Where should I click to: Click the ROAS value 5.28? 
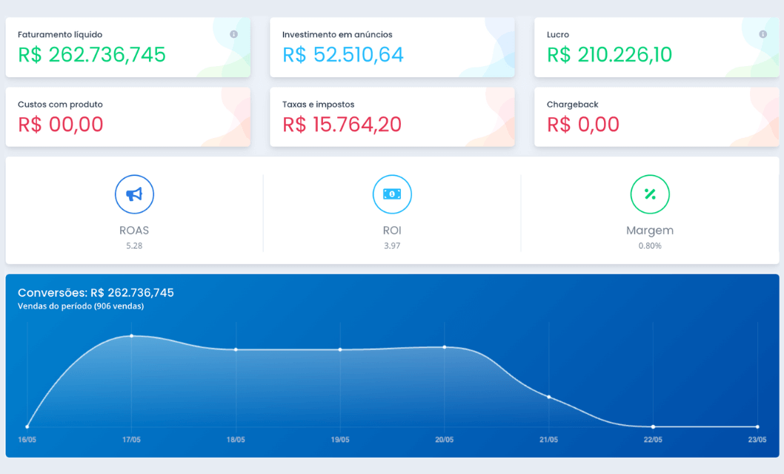click(x=134, y=246)
